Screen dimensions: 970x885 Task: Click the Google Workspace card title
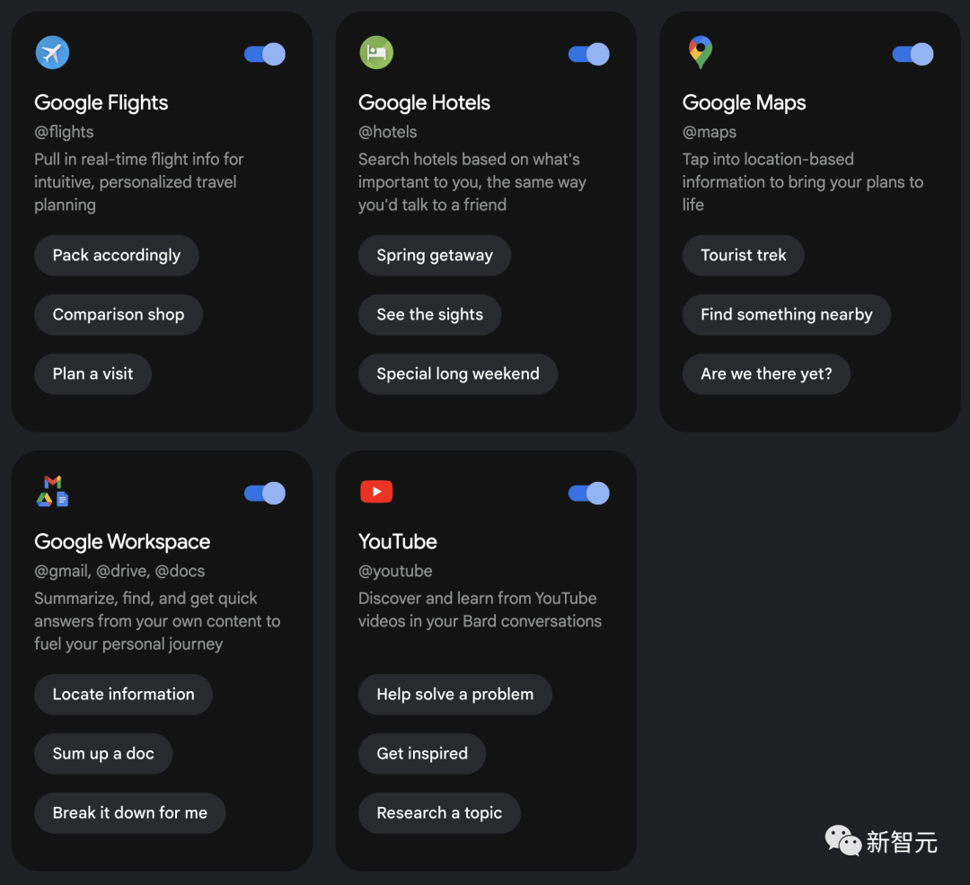[x=122, y=542]
